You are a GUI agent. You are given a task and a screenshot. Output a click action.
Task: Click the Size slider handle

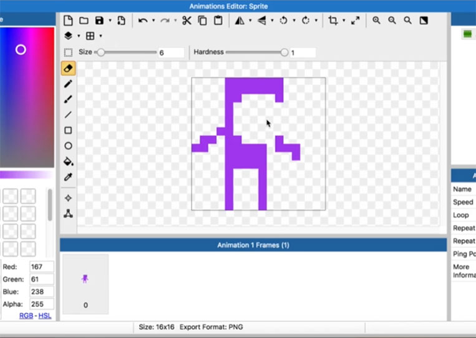pos(101,52)
